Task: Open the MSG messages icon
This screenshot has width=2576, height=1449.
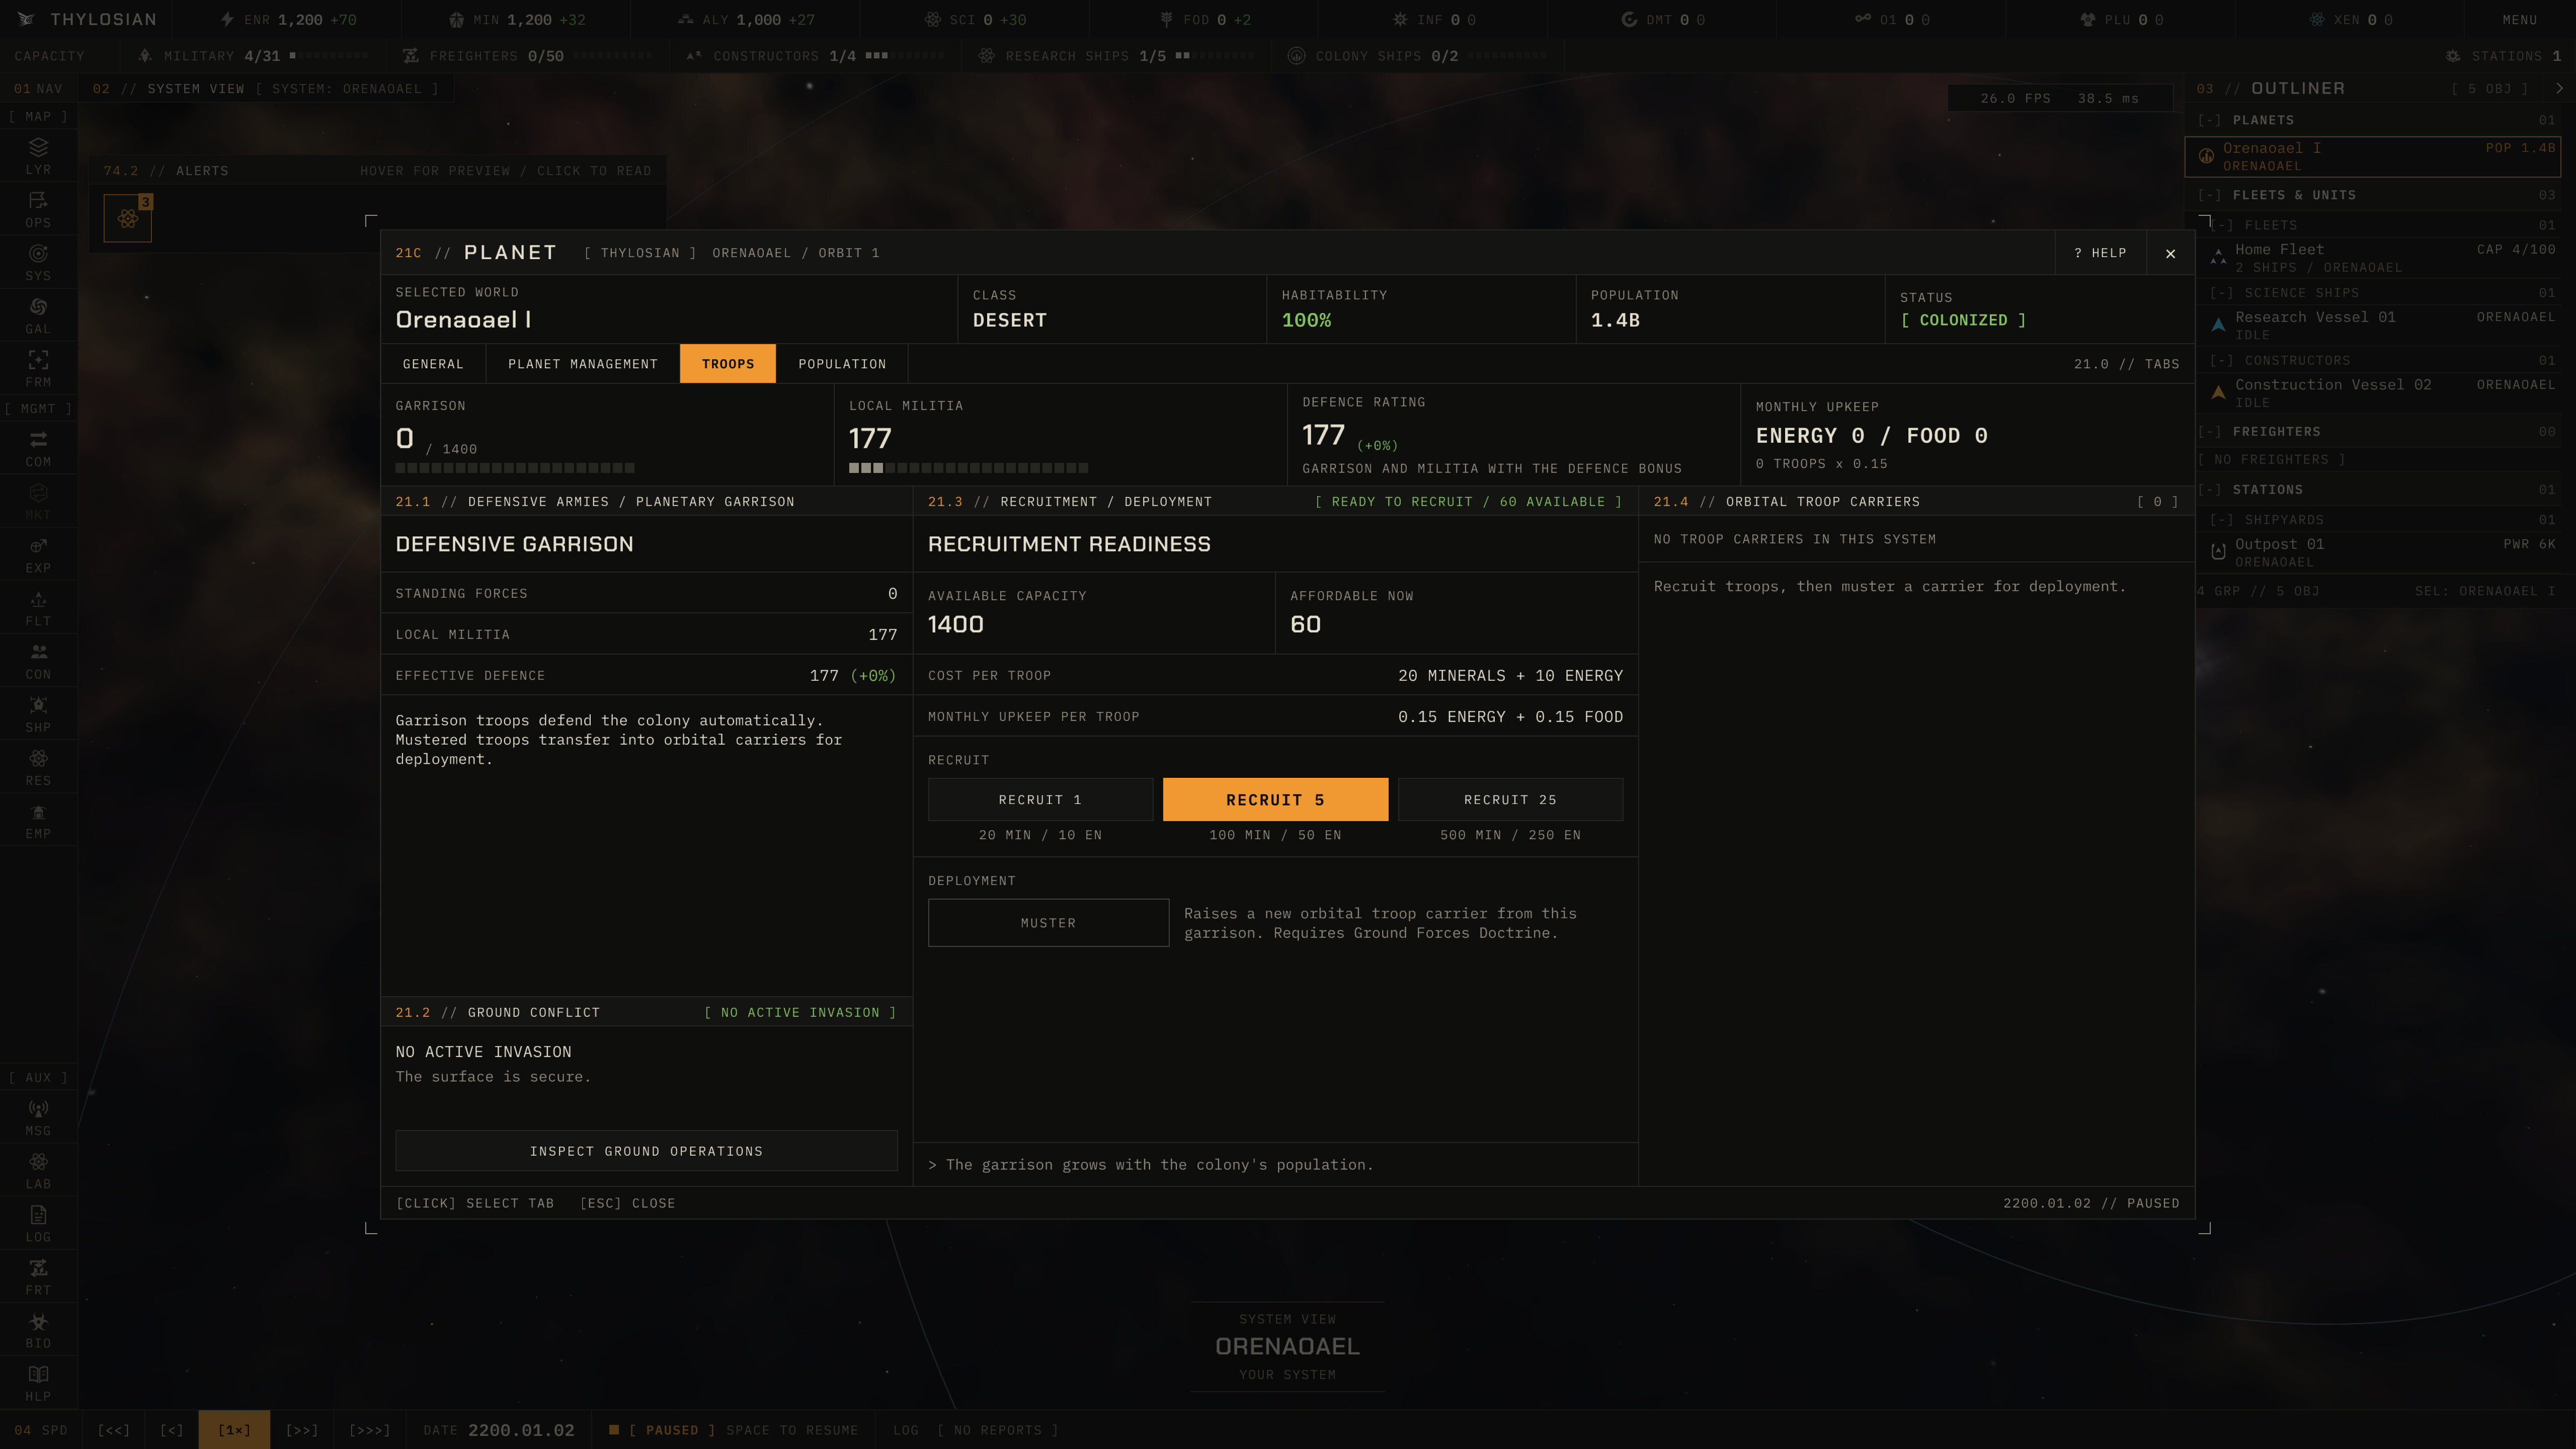Action: click(38, 1118)
